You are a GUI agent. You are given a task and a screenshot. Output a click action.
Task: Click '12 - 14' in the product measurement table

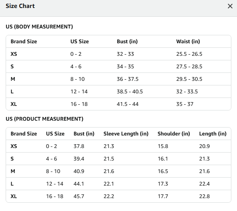pos(55,184)
